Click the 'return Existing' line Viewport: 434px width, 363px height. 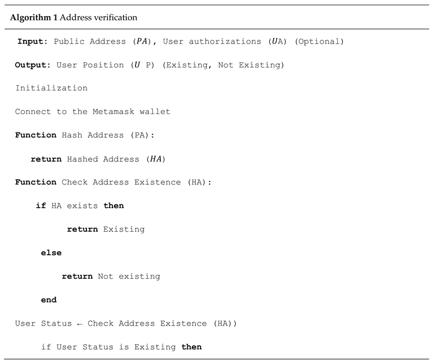[105, 229]
